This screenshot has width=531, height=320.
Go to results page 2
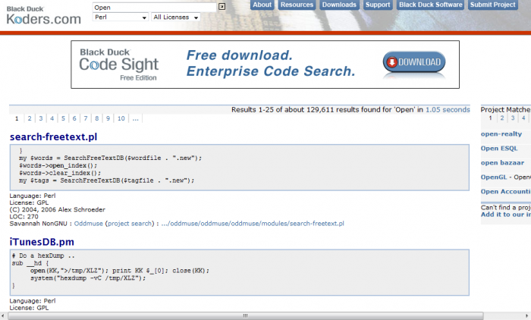tap(30, 118)
